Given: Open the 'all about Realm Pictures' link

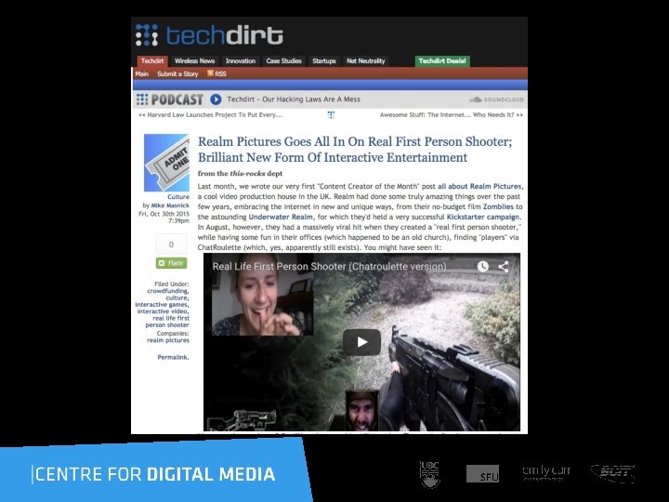Looking at the screenshot, I should [x=479, y=186].
